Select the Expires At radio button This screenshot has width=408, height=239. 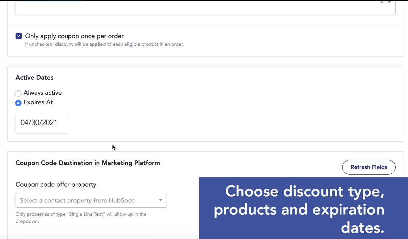[18, 103]
